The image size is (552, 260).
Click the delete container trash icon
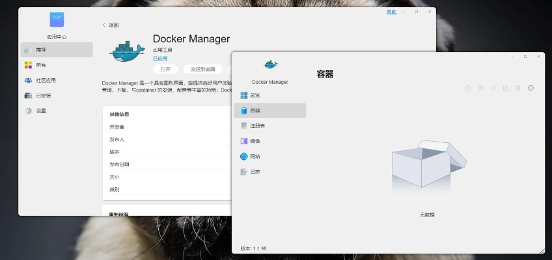click(x=518, y=88)
